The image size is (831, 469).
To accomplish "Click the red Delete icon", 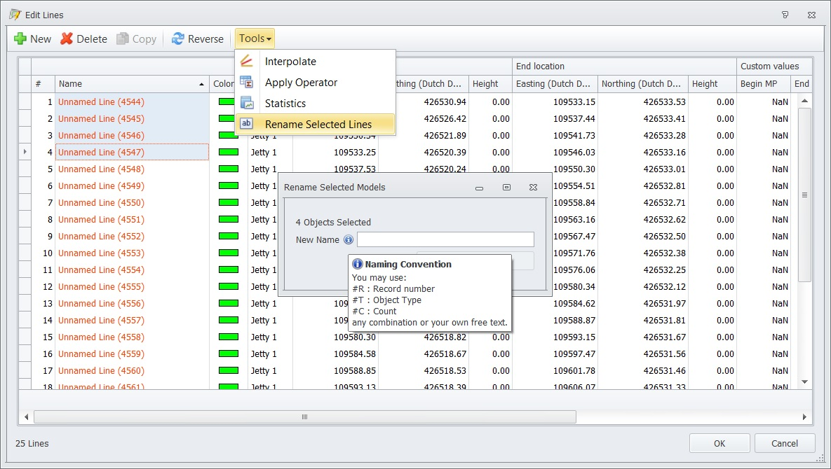I will click(67, 39).
